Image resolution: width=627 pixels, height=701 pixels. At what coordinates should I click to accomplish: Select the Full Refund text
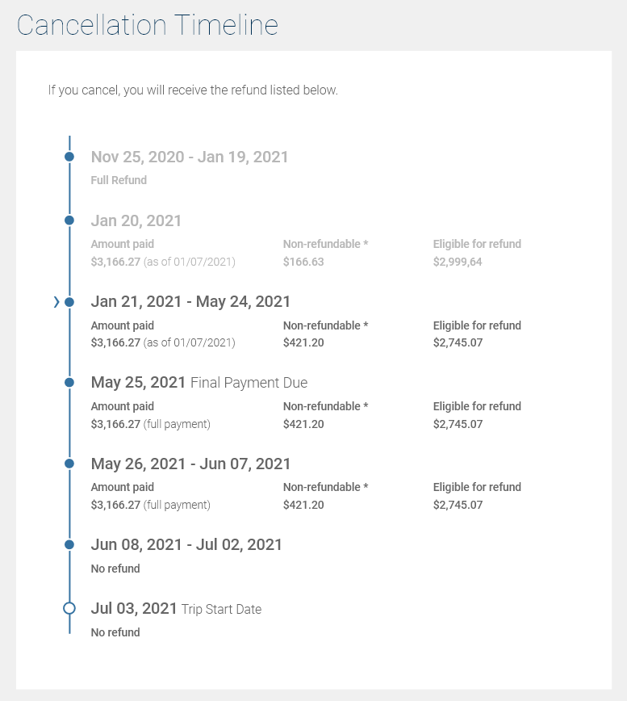[119, 180]
